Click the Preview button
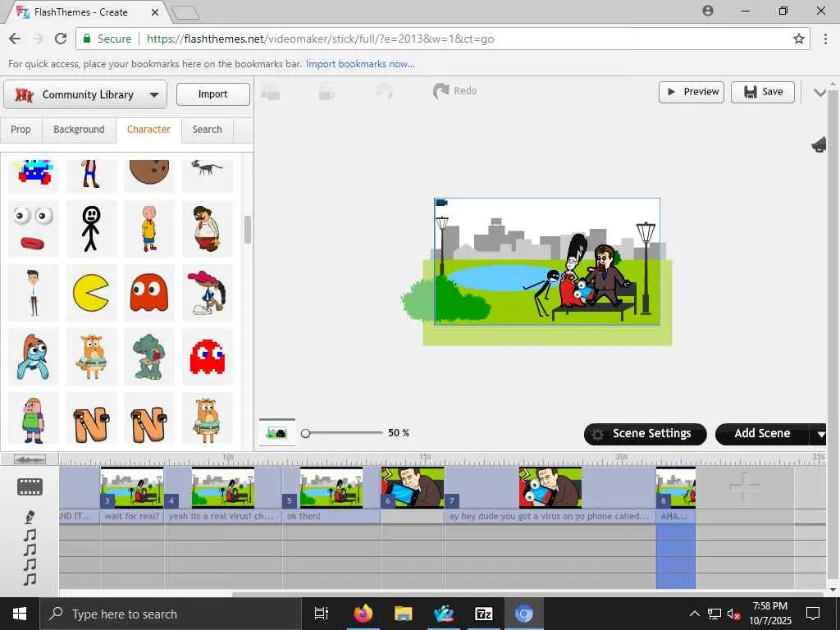 [x=691, y=92]
